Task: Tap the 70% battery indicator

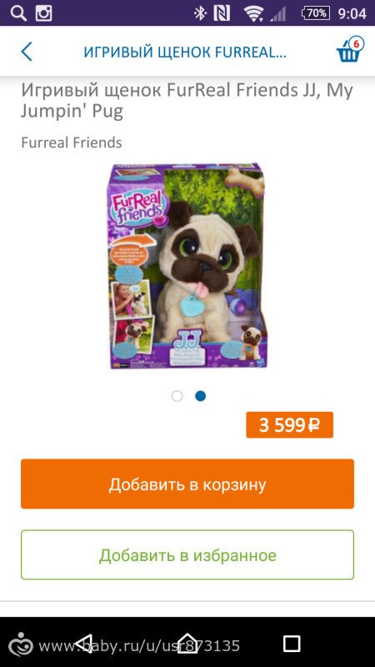Action: pos(316,13)
